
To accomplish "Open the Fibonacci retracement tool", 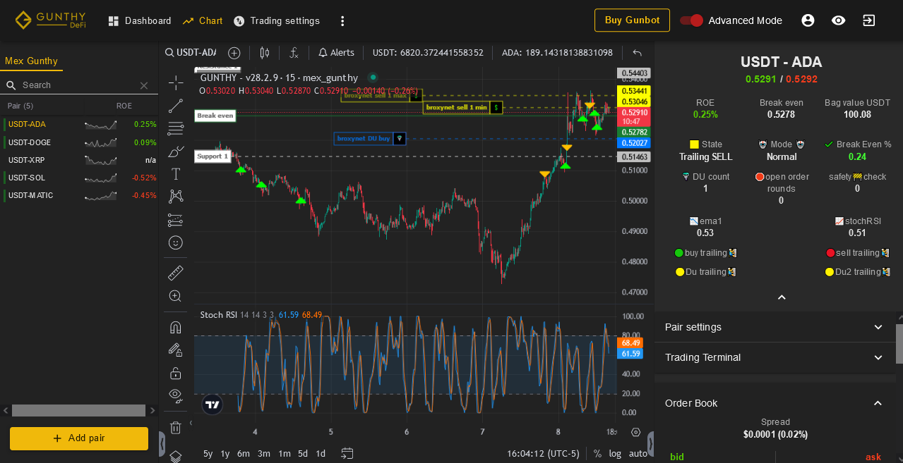I will tap(176, 128).
